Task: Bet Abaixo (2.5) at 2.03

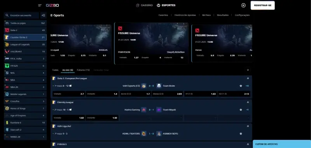Action: [x=168, y=94]
